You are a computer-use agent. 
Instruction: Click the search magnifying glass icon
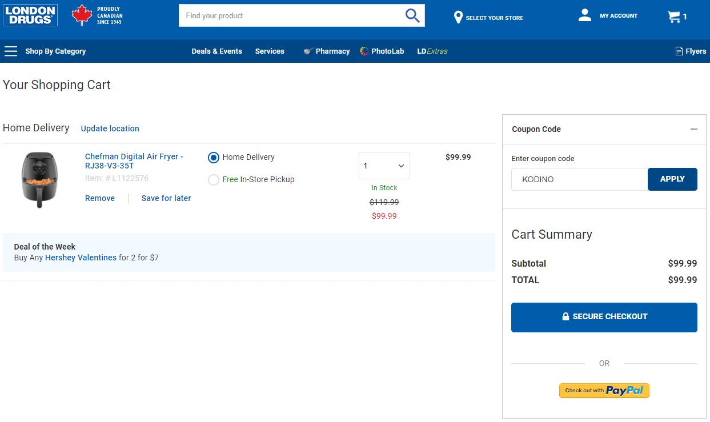(412, 15)
